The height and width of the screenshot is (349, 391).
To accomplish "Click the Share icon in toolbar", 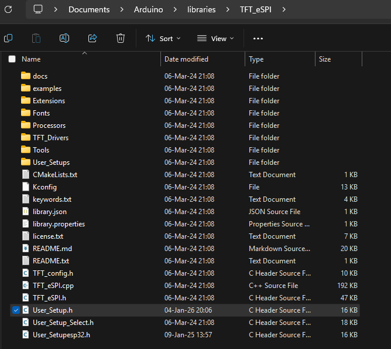I will point(92,38).
